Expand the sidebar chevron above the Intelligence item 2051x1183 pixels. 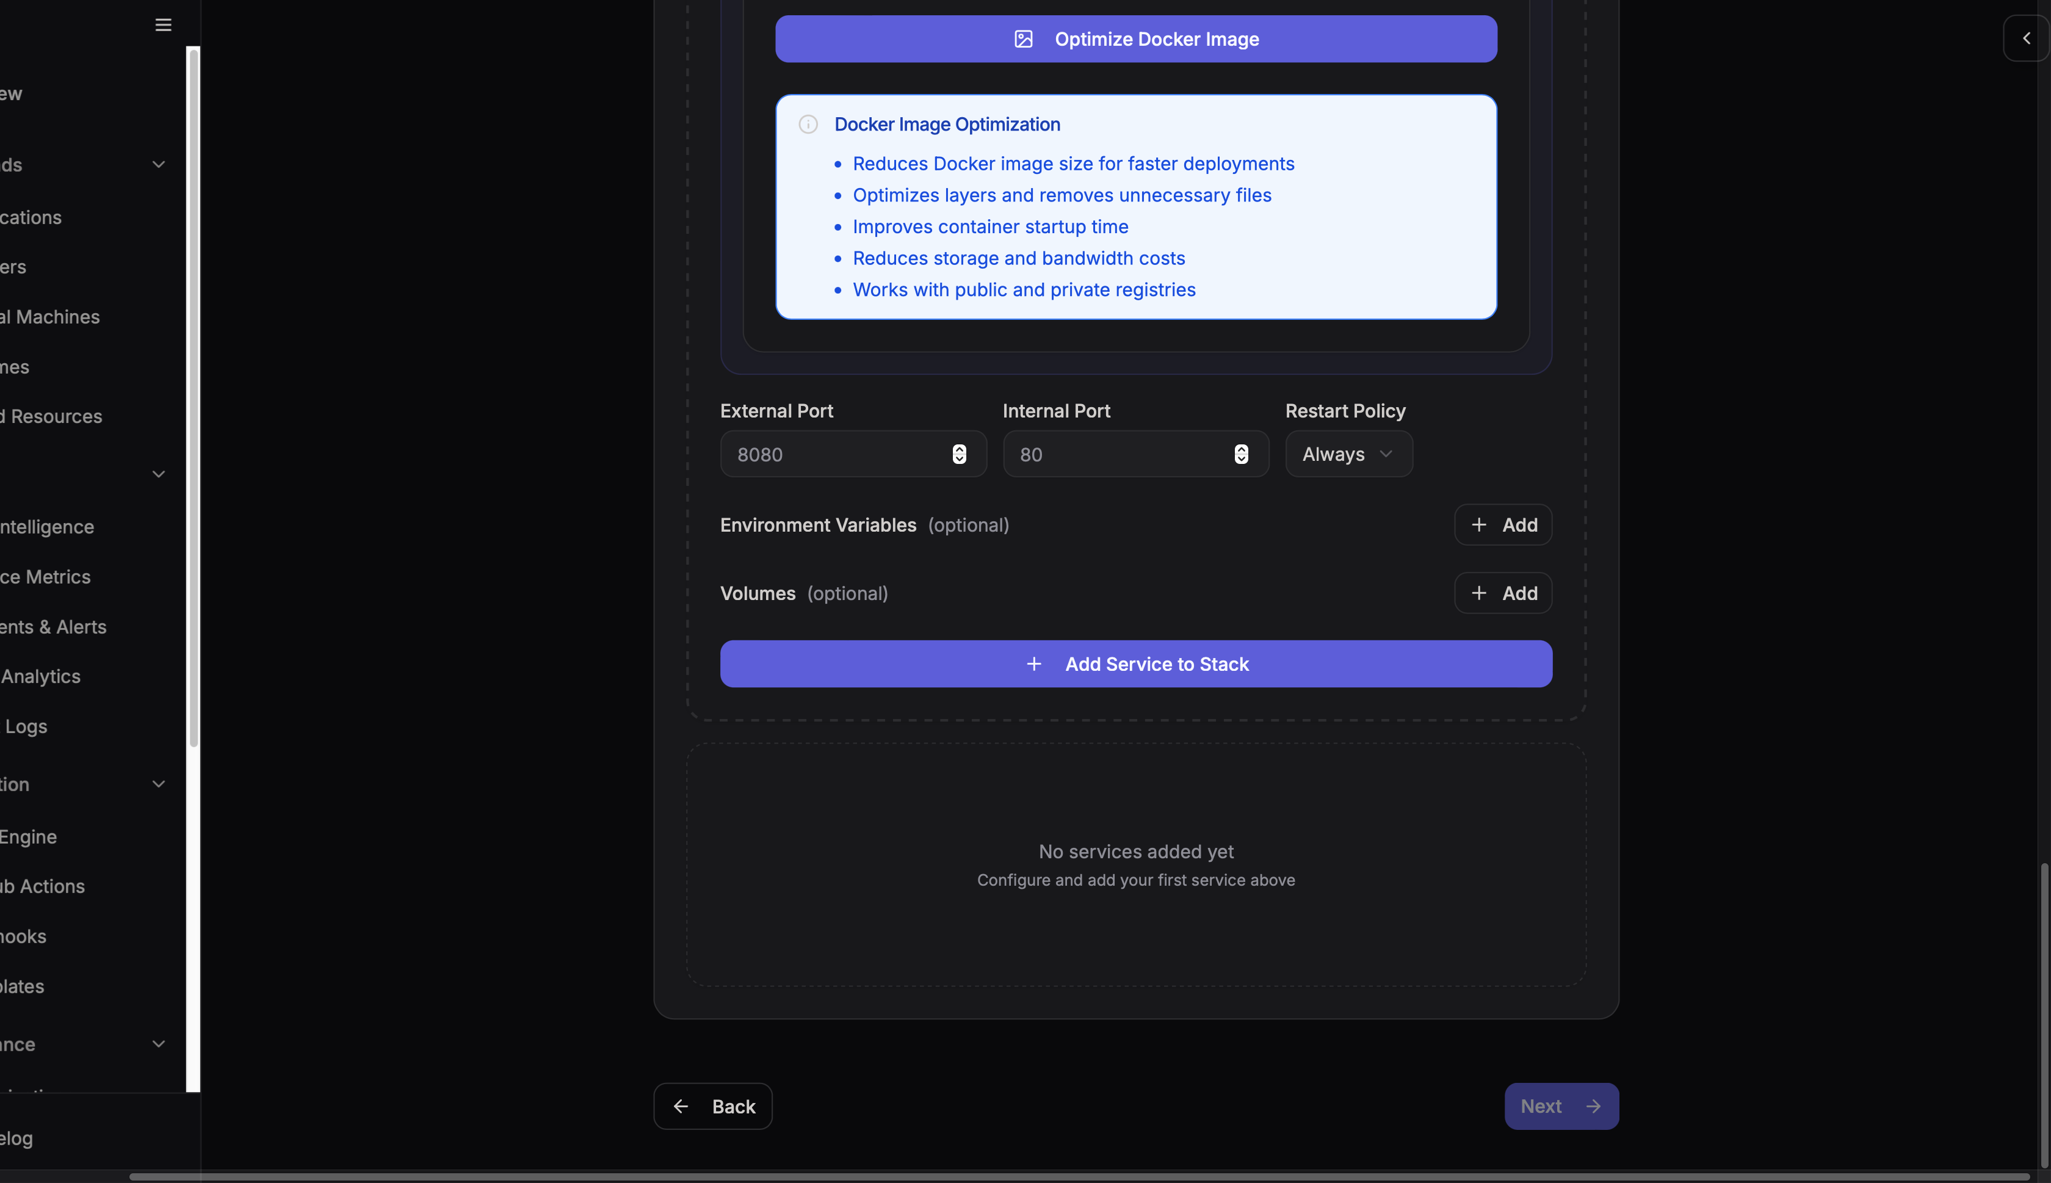coord(159,474)
